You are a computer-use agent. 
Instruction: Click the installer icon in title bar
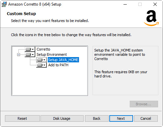pos(4,4)
